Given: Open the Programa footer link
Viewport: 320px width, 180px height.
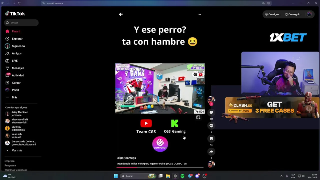Looking at the screenshot, I should [10, 165].
